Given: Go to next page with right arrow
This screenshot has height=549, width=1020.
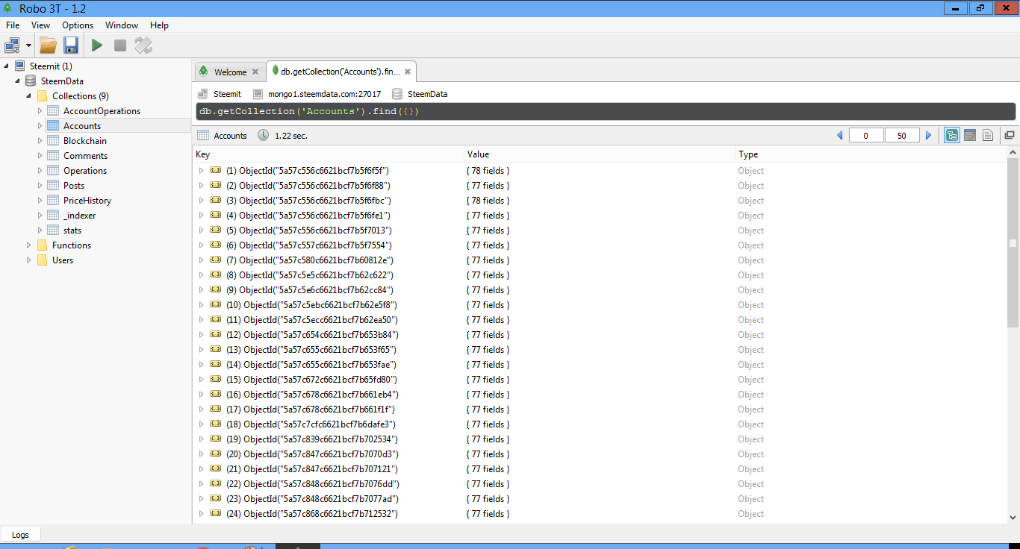Looking at the screenshot, I should [929, 136].
